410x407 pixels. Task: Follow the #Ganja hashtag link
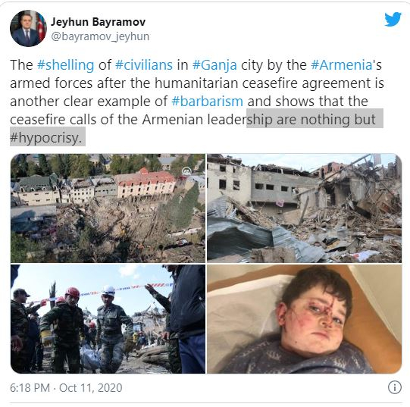click(214, 65)
